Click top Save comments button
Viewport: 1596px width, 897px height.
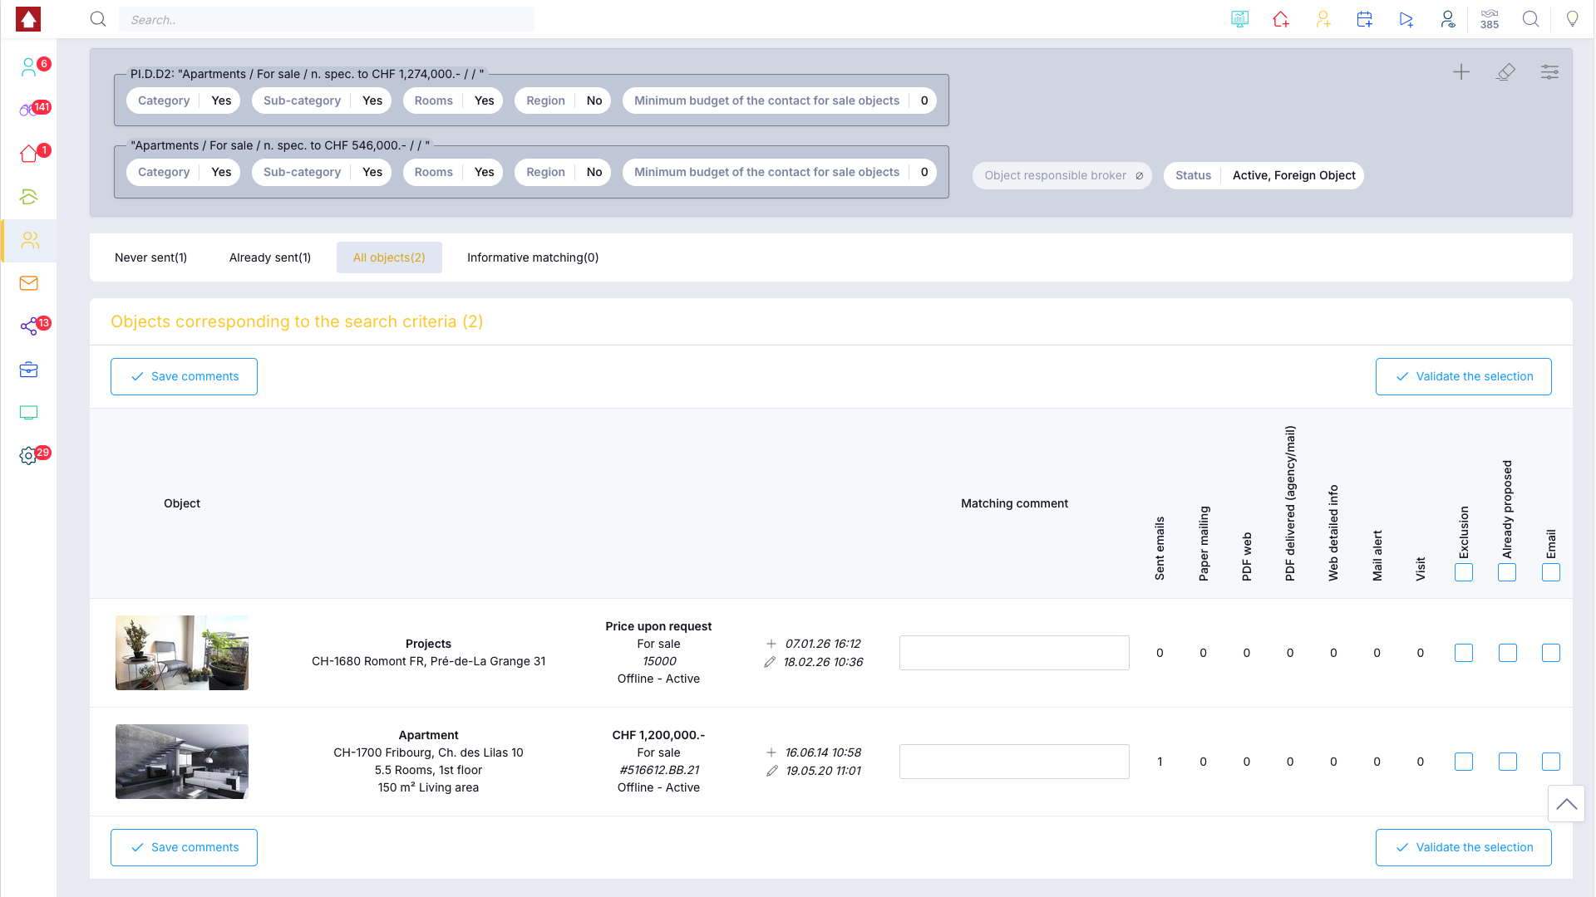(184, 376)
